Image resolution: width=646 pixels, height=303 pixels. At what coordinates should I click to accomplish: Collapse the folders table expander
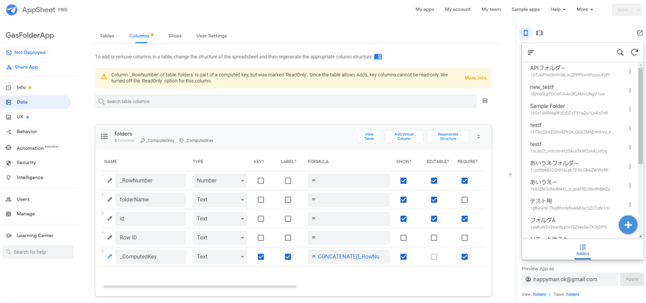479,137
